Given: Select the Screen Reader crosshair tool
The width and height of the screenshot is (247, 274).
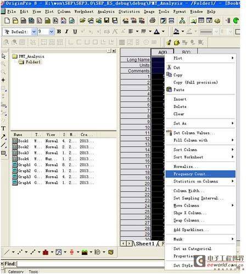Looking at the screenshot, I should point(3,80).
